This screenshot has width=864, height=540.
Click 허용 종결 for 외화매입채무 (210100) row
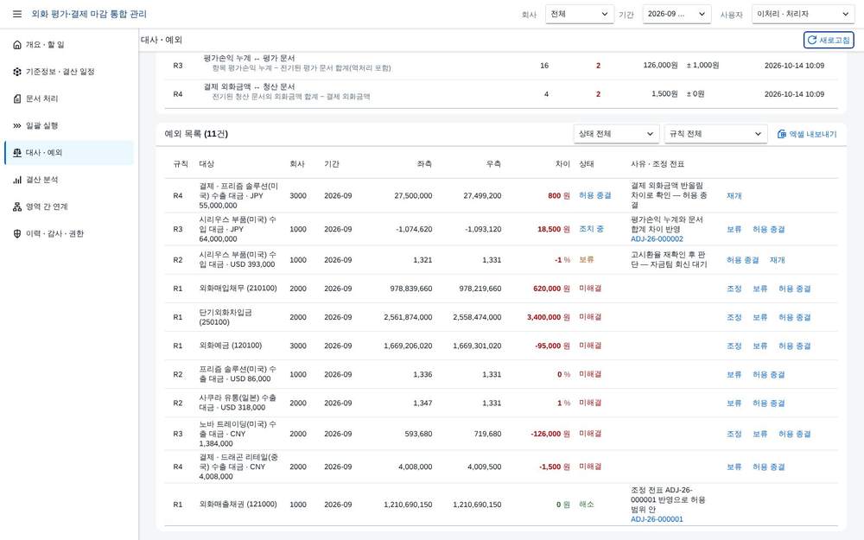point(795,289)
